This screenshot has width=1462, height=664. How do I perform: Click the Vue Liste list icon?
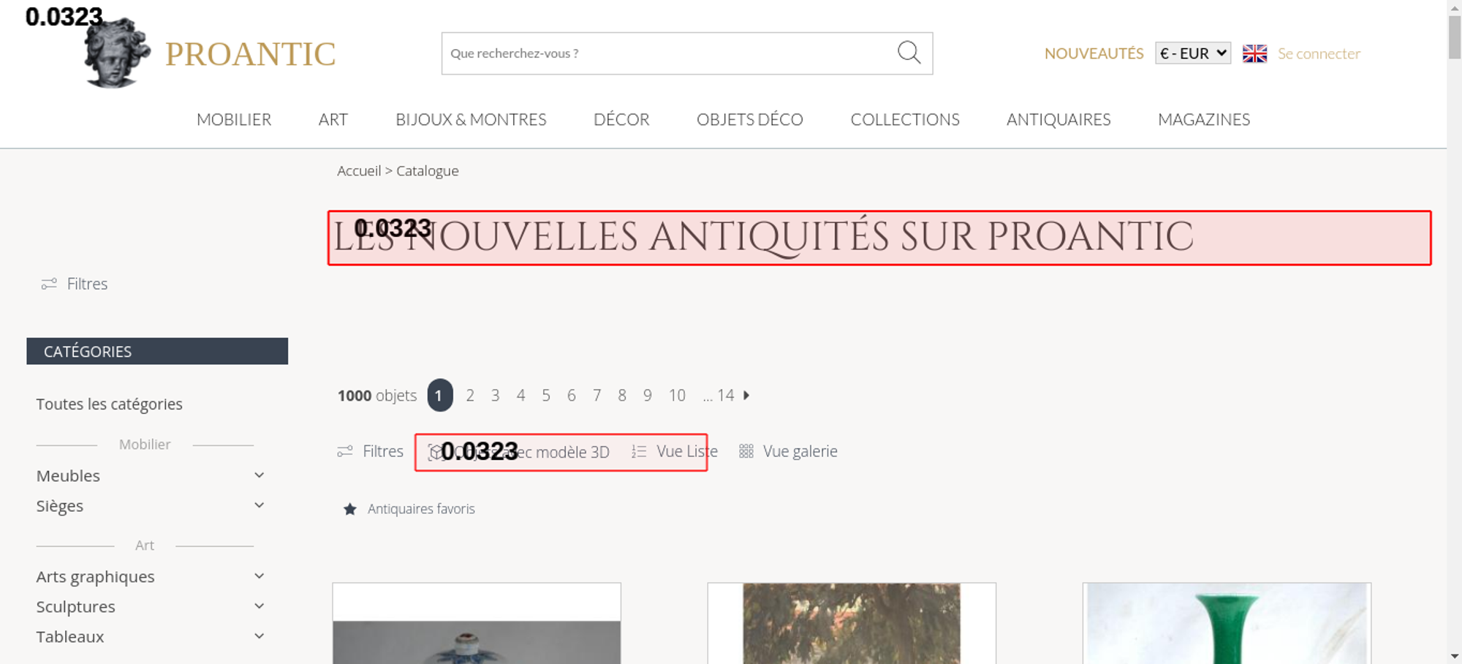(x=639, y=452)
